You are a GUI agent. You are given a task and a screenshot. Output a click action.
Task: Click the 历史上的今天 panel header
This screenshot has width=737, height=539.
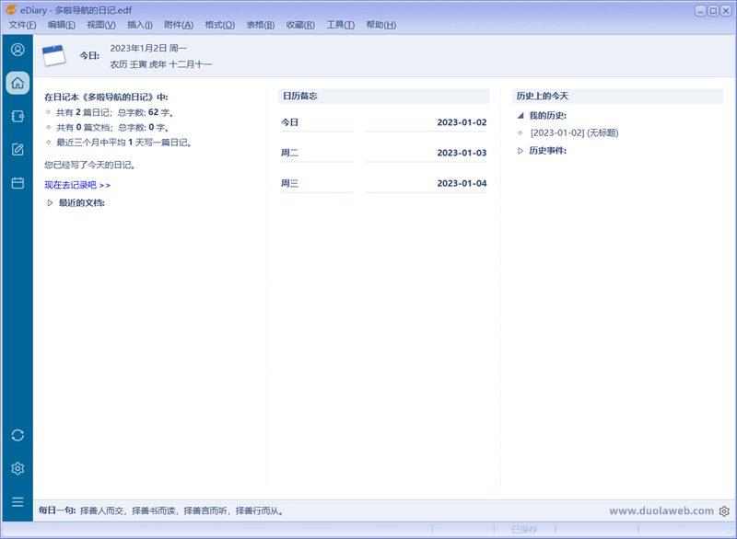(x=617, y=97)
